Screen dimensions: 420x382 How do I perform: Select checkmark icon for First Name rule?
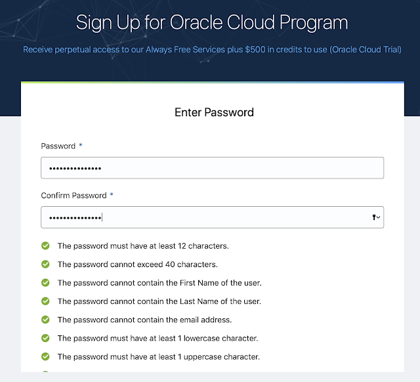pos(45,283)
